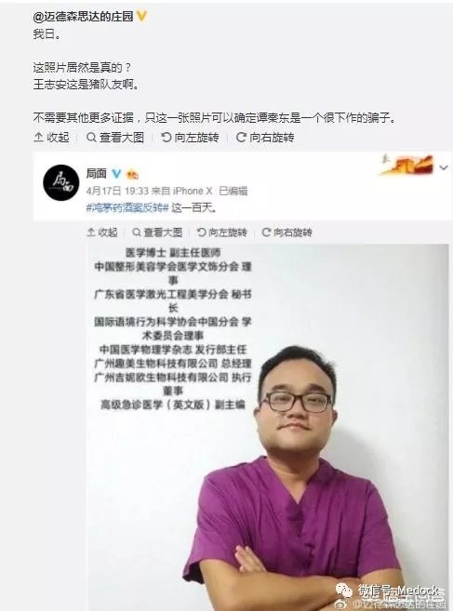Click the 4月17日 19:33 timestamp
Viewport: 453px width, 611px height.
(117, 191)
